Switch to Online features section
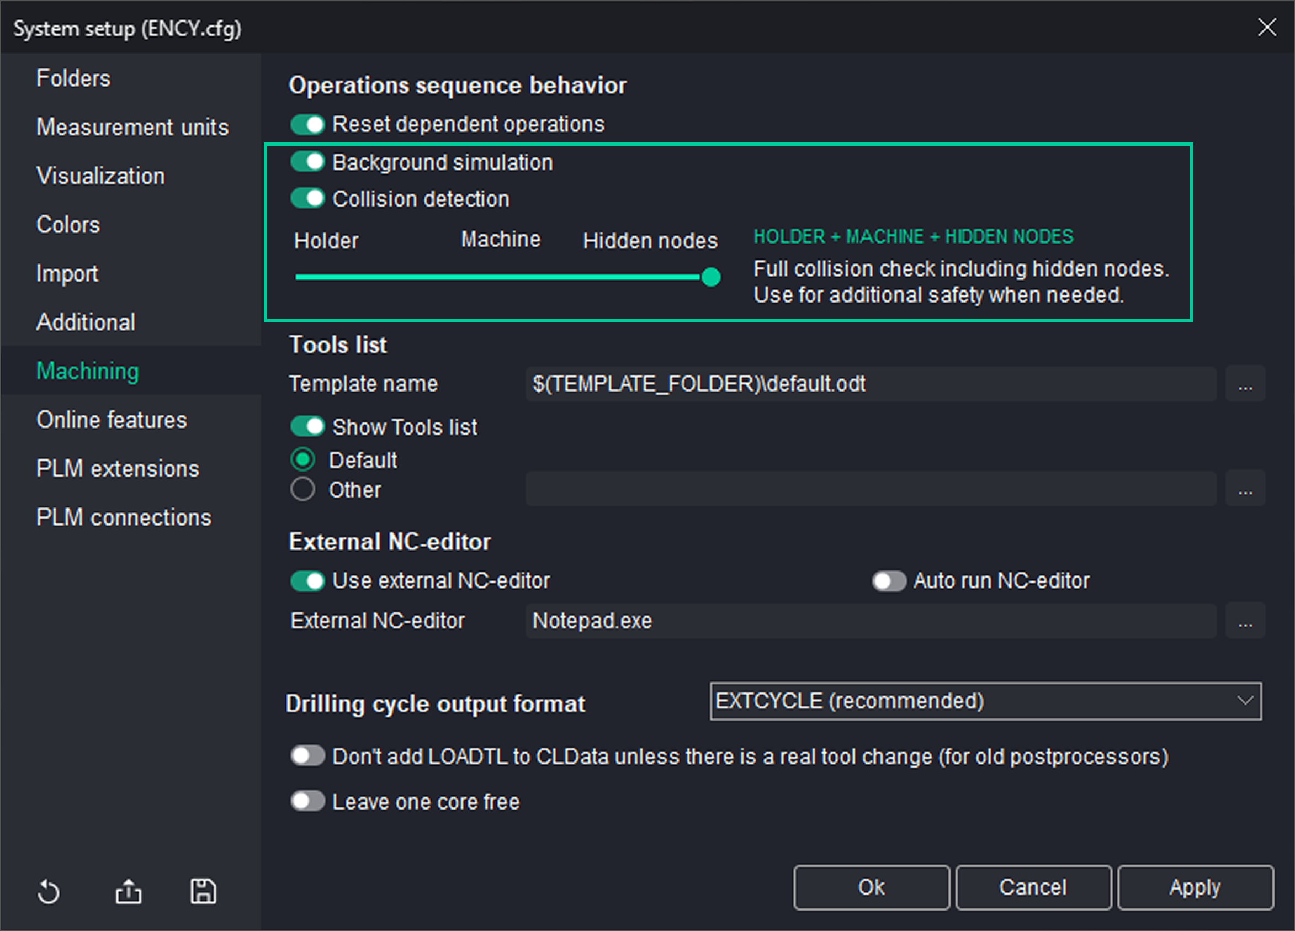1295x931 pixels. [112, 420]
